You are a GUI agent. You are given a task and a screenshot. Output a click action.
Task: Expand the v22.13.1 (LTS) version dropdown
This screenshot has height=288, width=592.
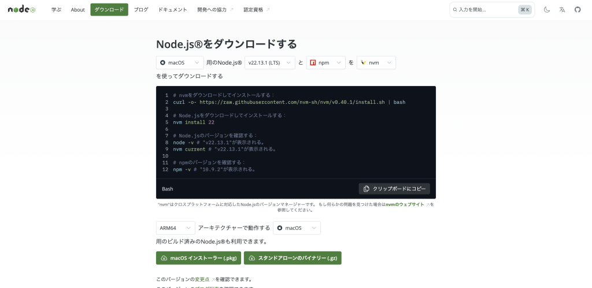[x=270, y=62]
